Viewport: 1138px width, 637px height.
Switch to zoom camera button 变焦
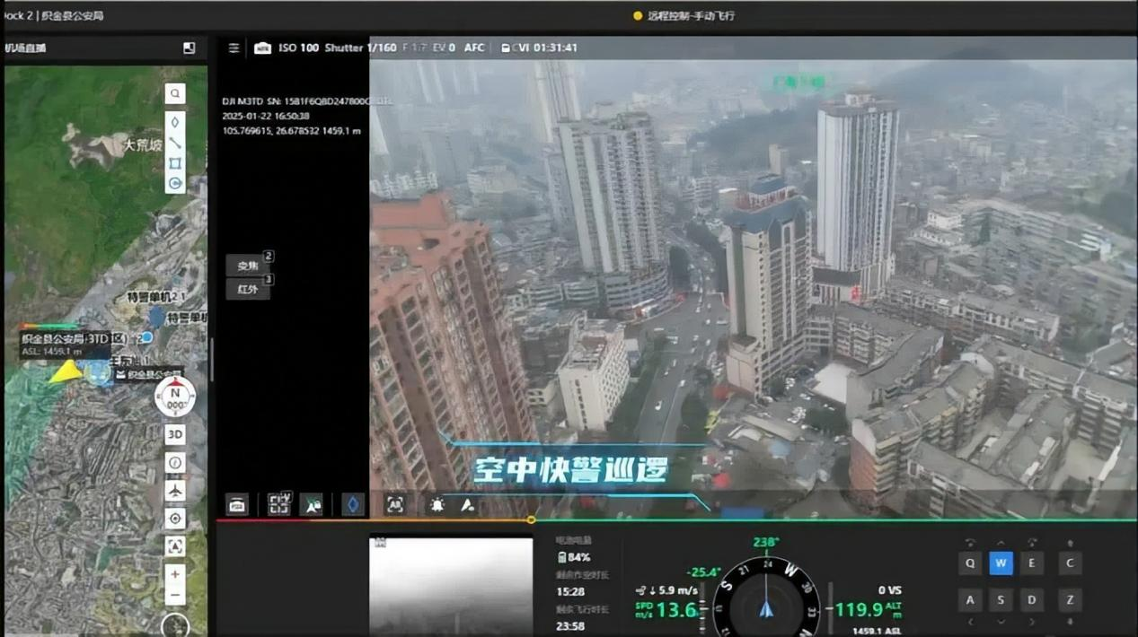coord(248,266)
